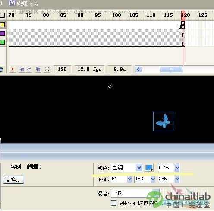Select the keyframe at 120 on top layer
The height and width of the screenshot is (211, 214).
[x=183, y=25]
